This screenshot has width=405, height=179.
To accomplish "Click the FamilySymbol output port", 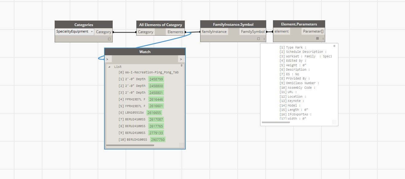I will [x=253, y=31].
